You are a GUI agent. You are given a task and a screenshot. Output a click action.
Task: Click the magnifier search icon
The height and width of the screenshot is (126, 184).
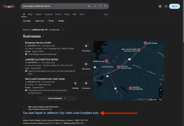click(x=105, y=6)
